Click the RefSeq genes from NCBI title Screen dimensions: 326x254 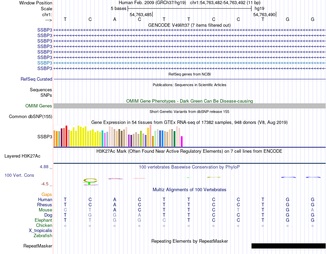point(190,74)
